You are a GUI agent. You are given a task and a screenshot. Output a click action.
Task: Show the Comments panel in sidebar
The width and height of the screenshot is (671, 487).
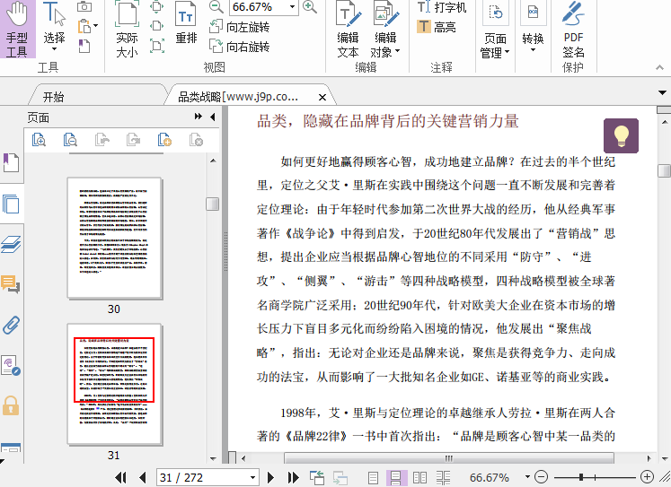(11, 284)
